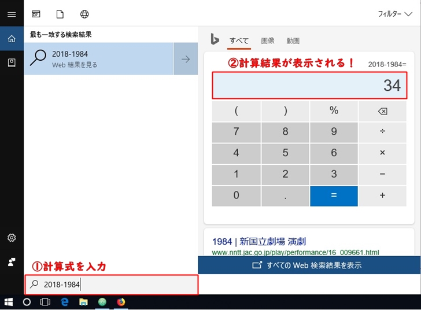Expand the 2018-1984 result arrow

(186, 59)
